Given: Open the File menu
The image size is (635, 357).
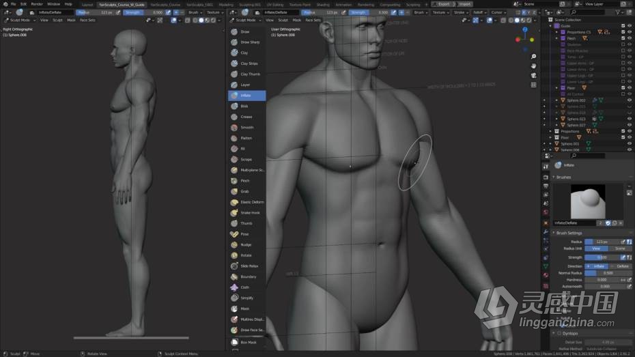Looking at the screenshot, I should pyautogui.click(x=14, y=4).
